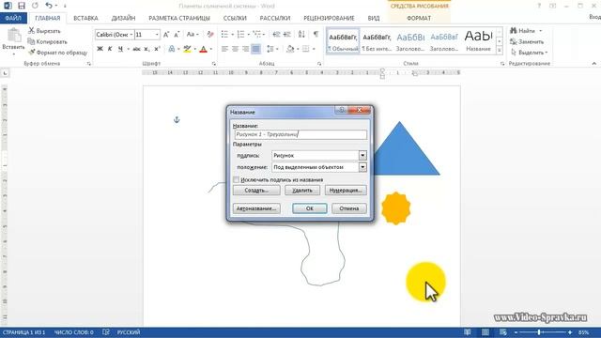601x338 pixels.
Task: Open the Change Case (Aa) menu
Action: [x=192, y=35]
